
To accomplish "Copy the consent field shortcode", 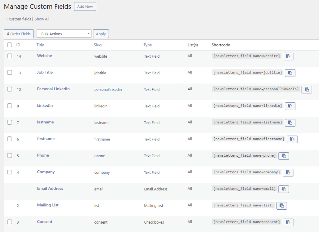I will (288, 222).
